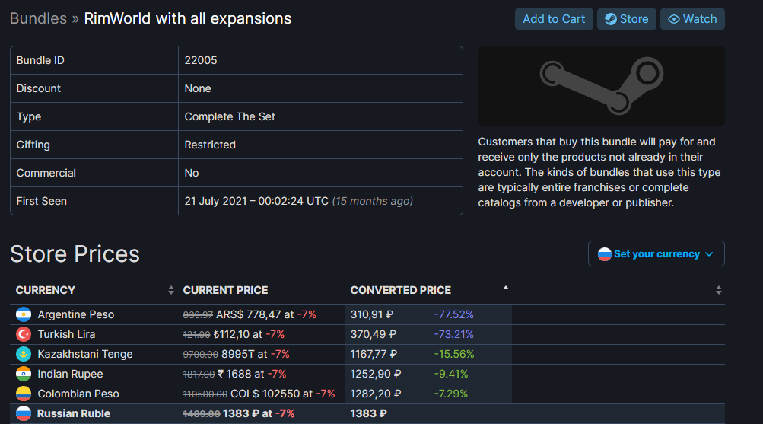Click the Turkish Lira flag icon
Viewport: 763px width, 424px height.
(24, 334)
